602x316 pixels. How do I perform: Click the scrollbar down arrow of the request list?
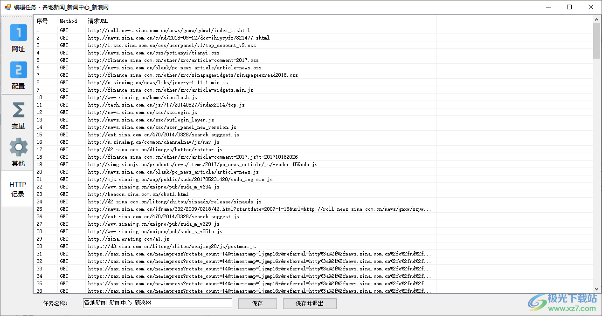pyautogui.click(x=596, y=289)
